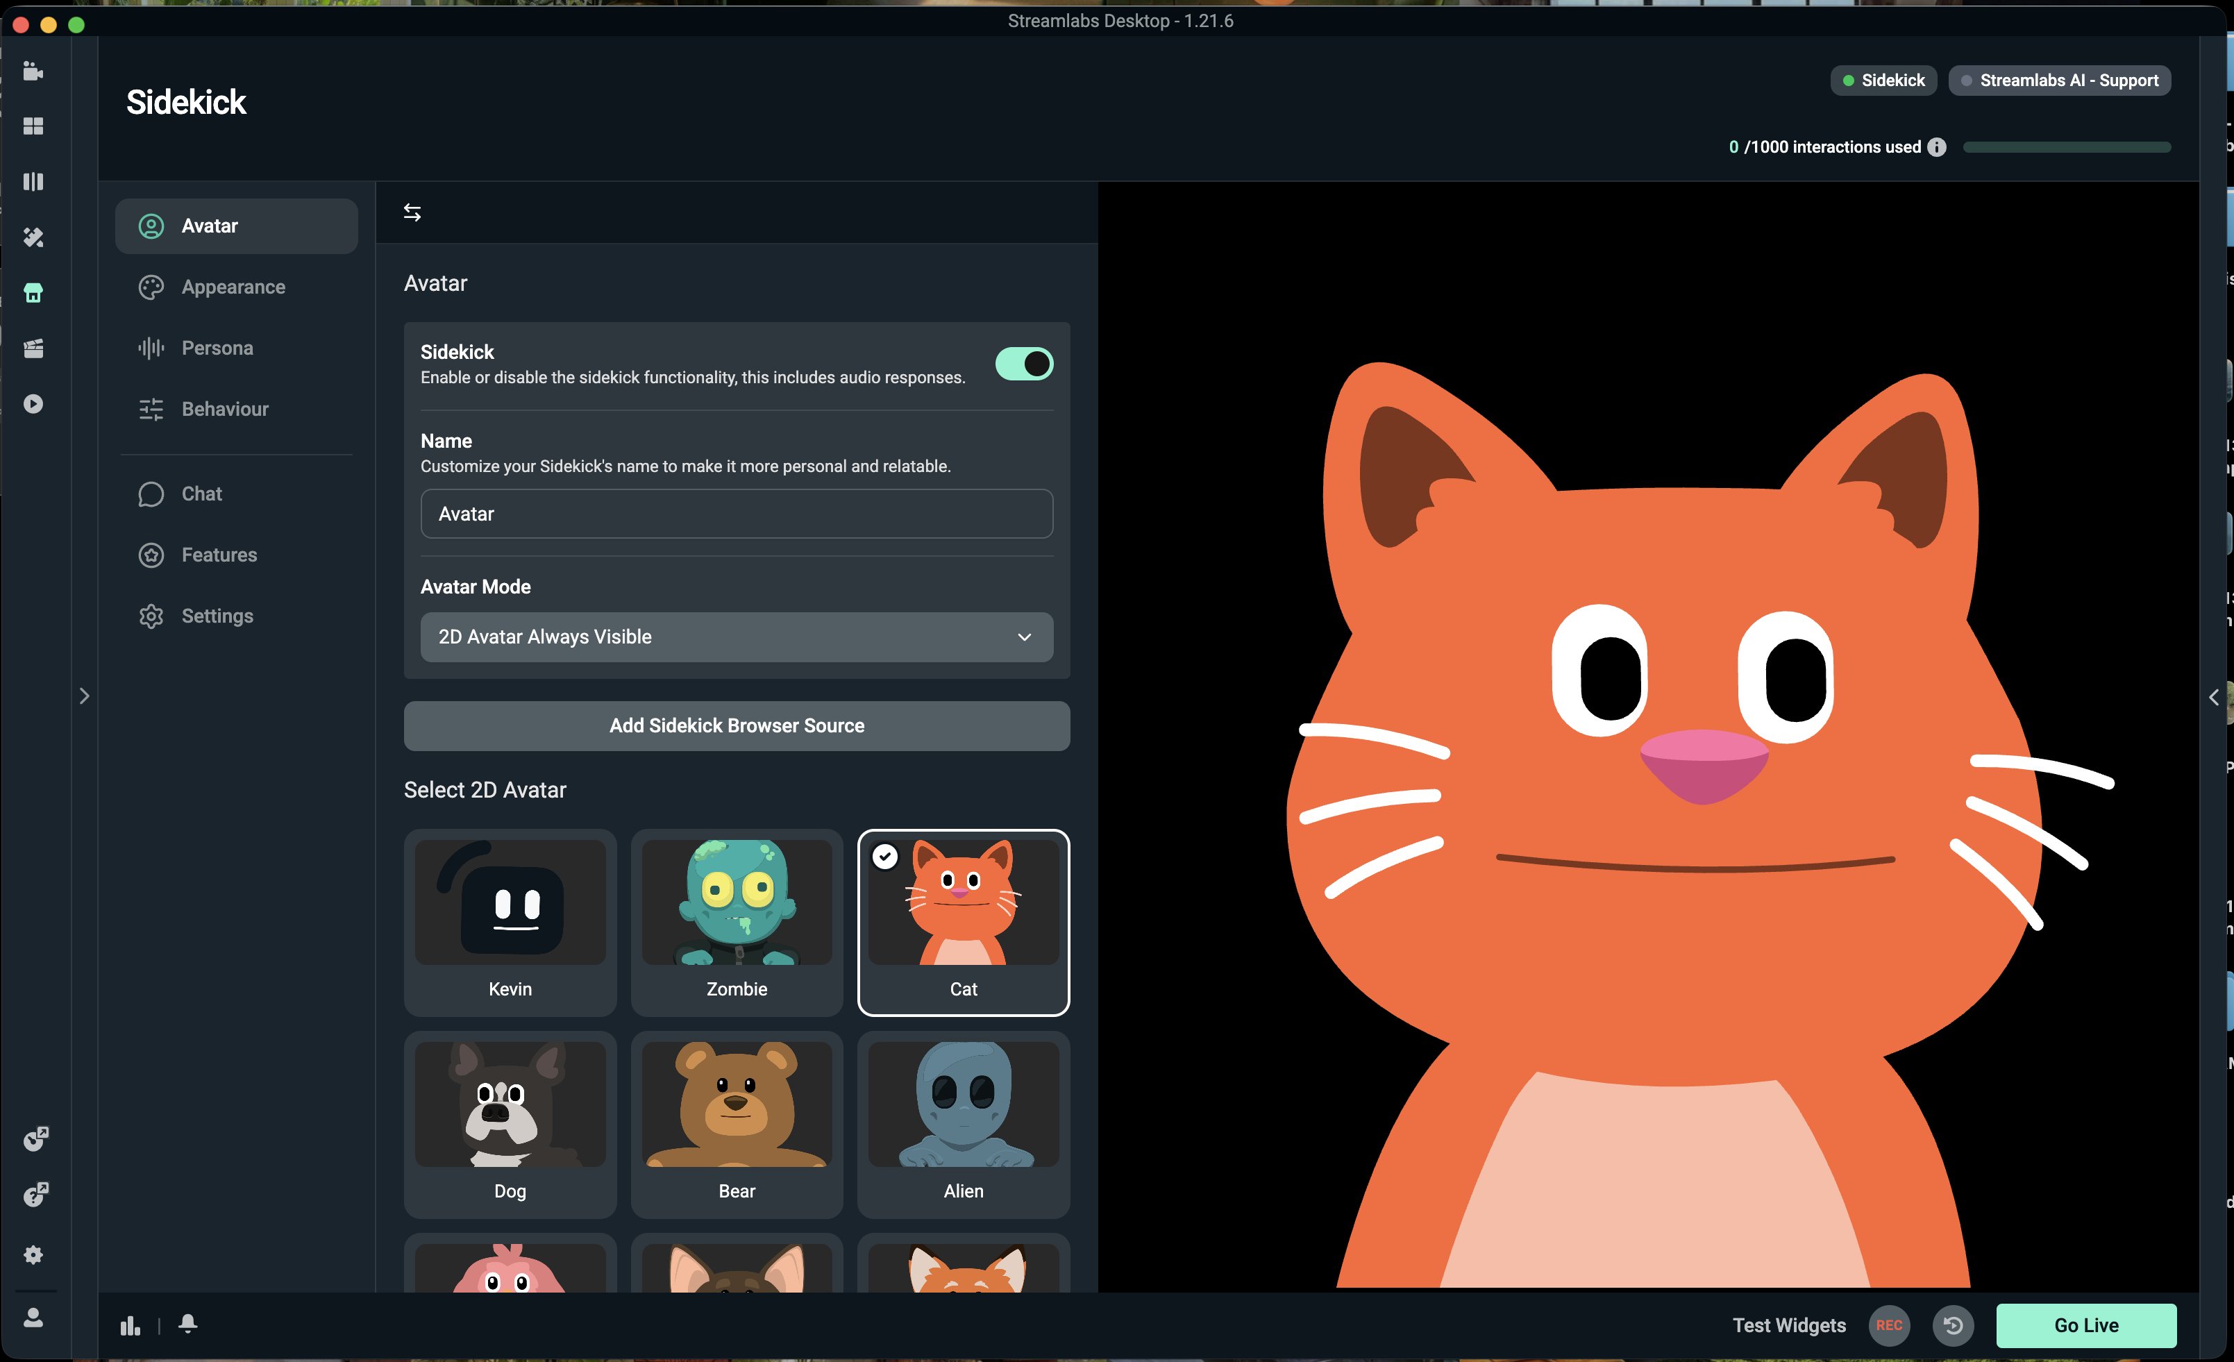The height and width of the screenshot is (1362, 2234).
Task: Select the Dog avatar
Action: [x=510, y=1125]
